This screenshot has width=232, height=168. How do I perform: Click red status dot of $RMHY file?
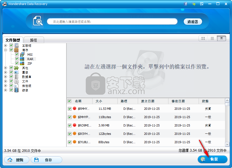75,108
